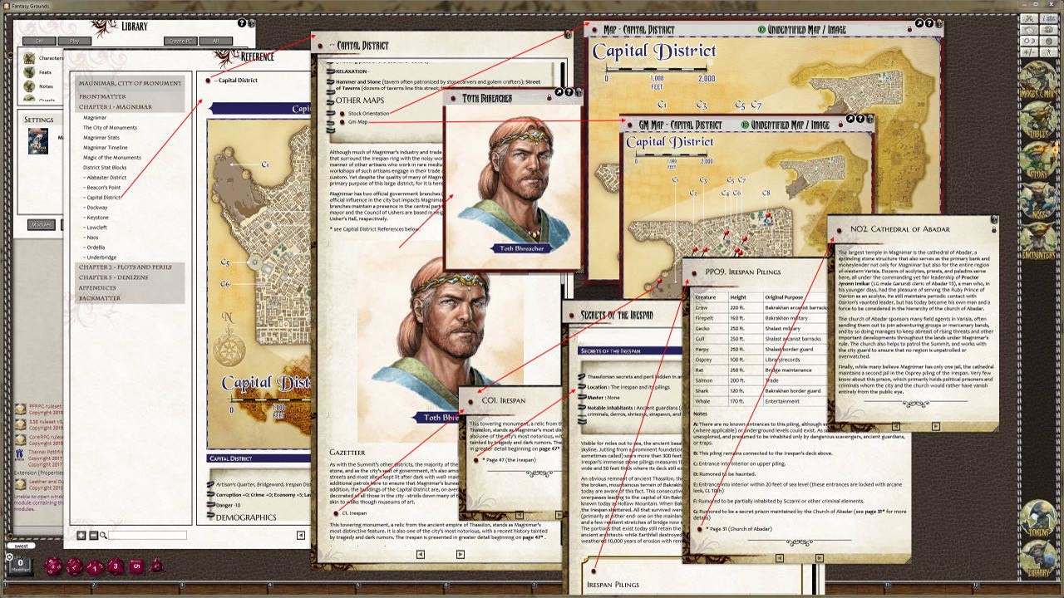The width and height of the screenshot is (1064, 598).
Task: Switch to the GM tab
Action: click(x=39, y=41)
